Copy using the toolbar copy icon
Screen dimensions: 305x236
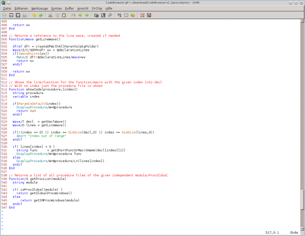pos(57,15)
